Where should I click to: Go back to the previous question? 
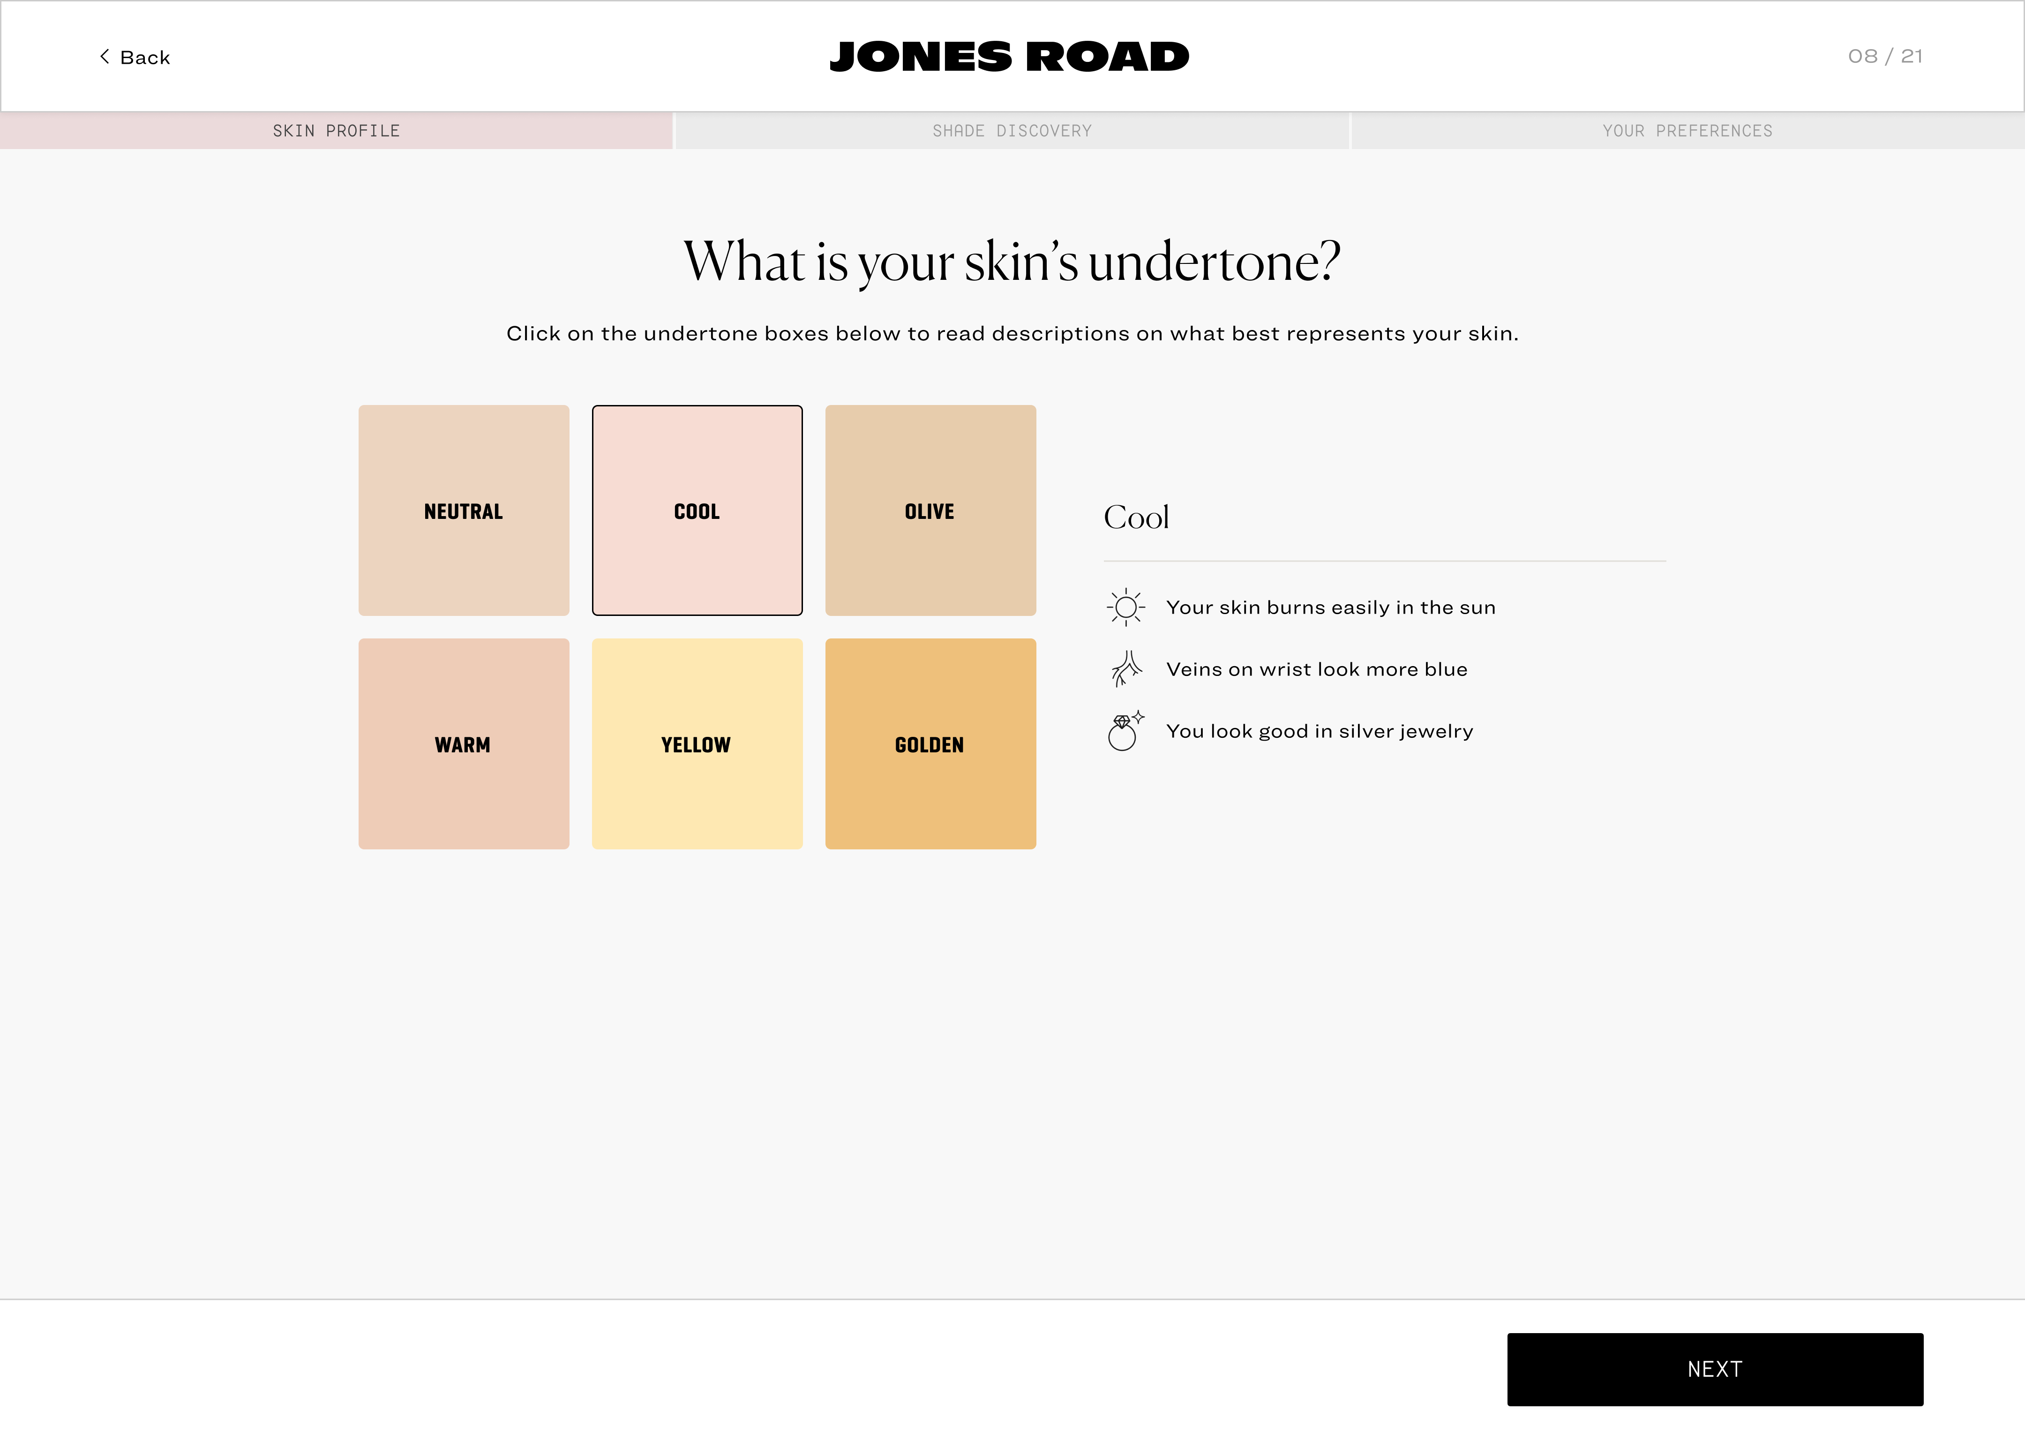click(135, 56)
